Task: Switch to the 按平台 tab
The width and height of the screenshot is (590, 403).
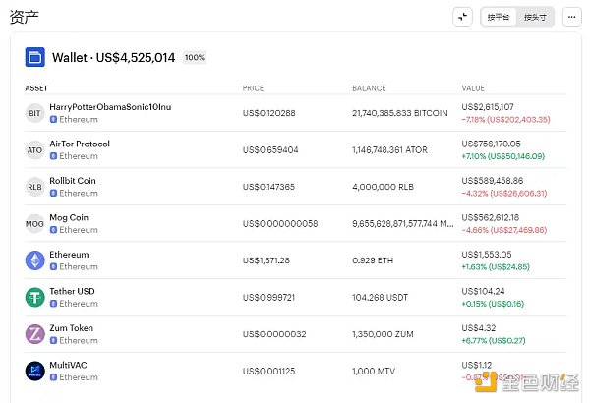Action: click(x=499, y=17)
